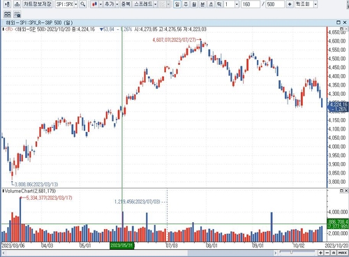Maximize the VolumeChart pane
The image size is (349, 257).
click(x=341, y=191)
